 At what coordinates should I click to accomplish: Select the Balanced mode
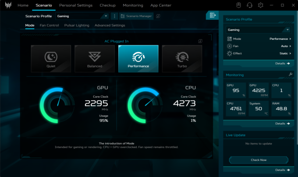(94, 59)
